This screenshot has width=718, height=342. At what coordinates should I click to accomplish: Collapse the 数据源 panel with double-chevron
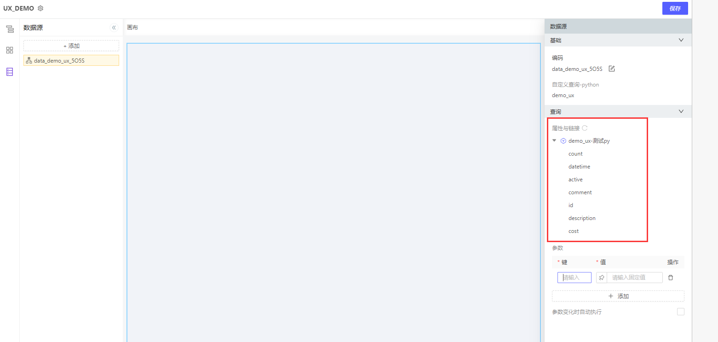(x=114, y=28)
